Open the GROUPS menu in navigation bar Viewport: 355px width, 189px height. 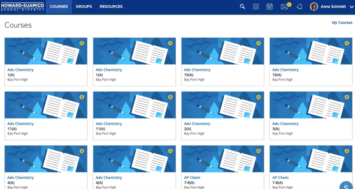84,6
